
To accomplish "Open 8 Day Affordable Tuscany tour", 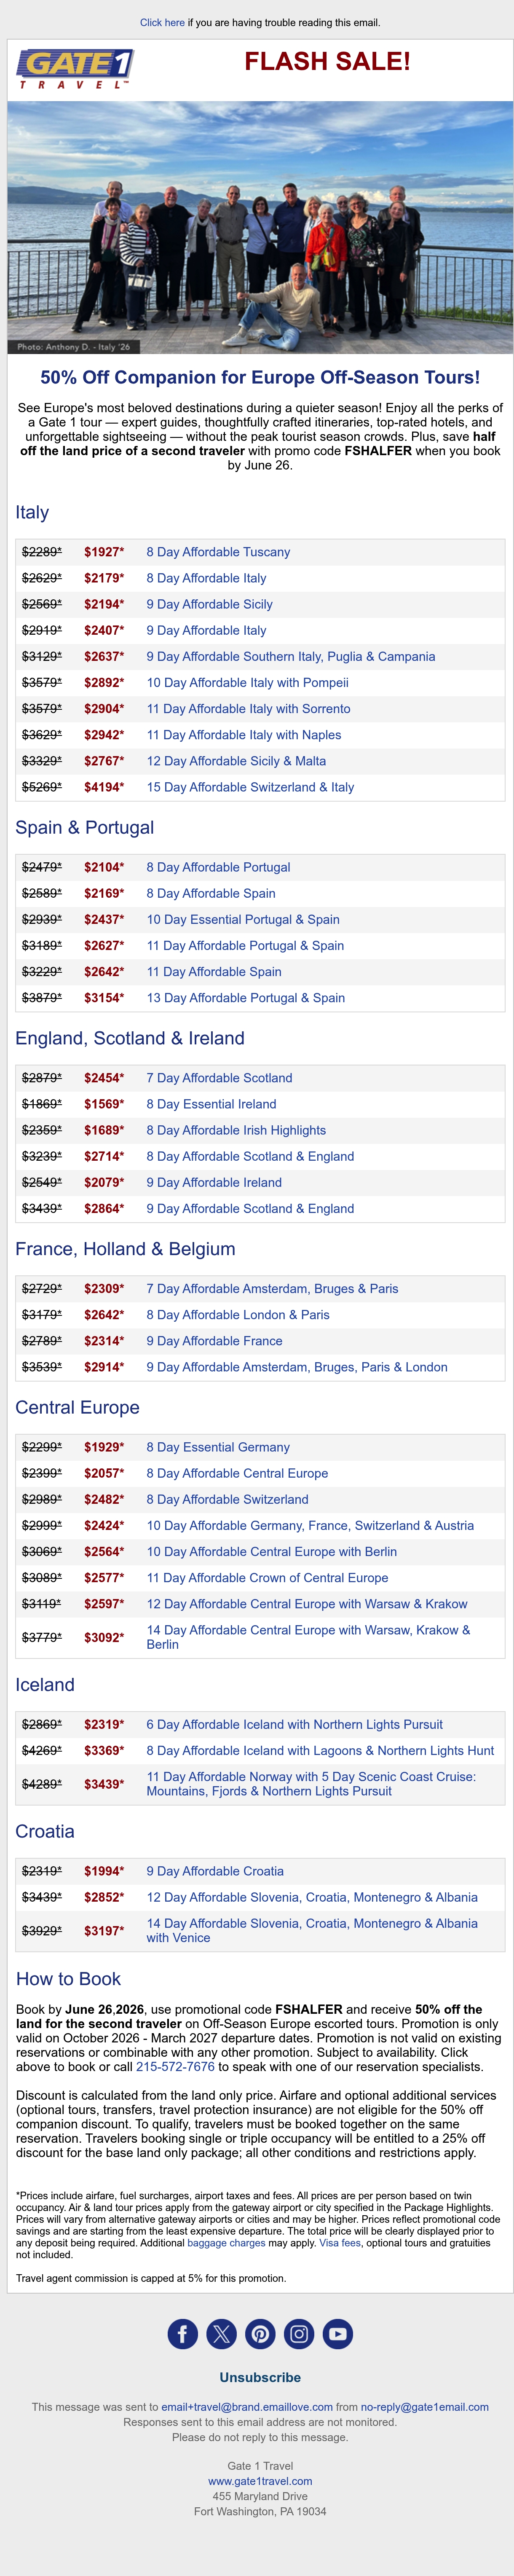I will coord(218,552).
